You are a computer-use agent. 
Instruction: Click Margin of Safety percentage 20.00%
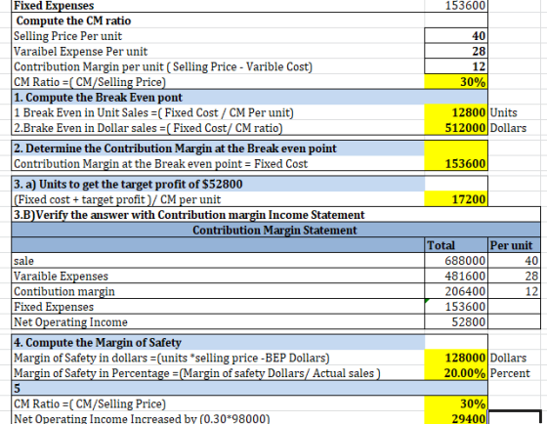456,373
